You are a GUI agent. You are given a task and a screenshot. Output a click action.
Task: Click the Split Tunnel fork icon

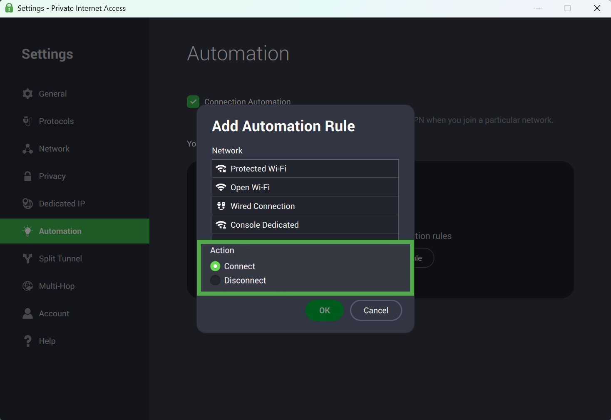coord(27,258)
